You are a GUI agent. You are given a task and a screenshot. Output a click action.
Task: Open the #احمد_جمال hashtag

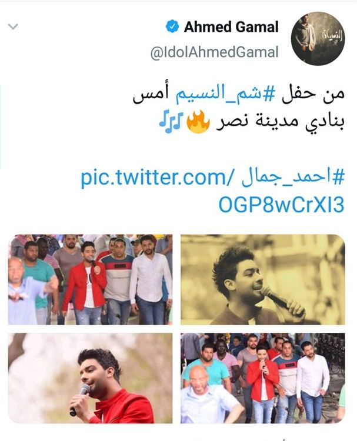(293, 178)
